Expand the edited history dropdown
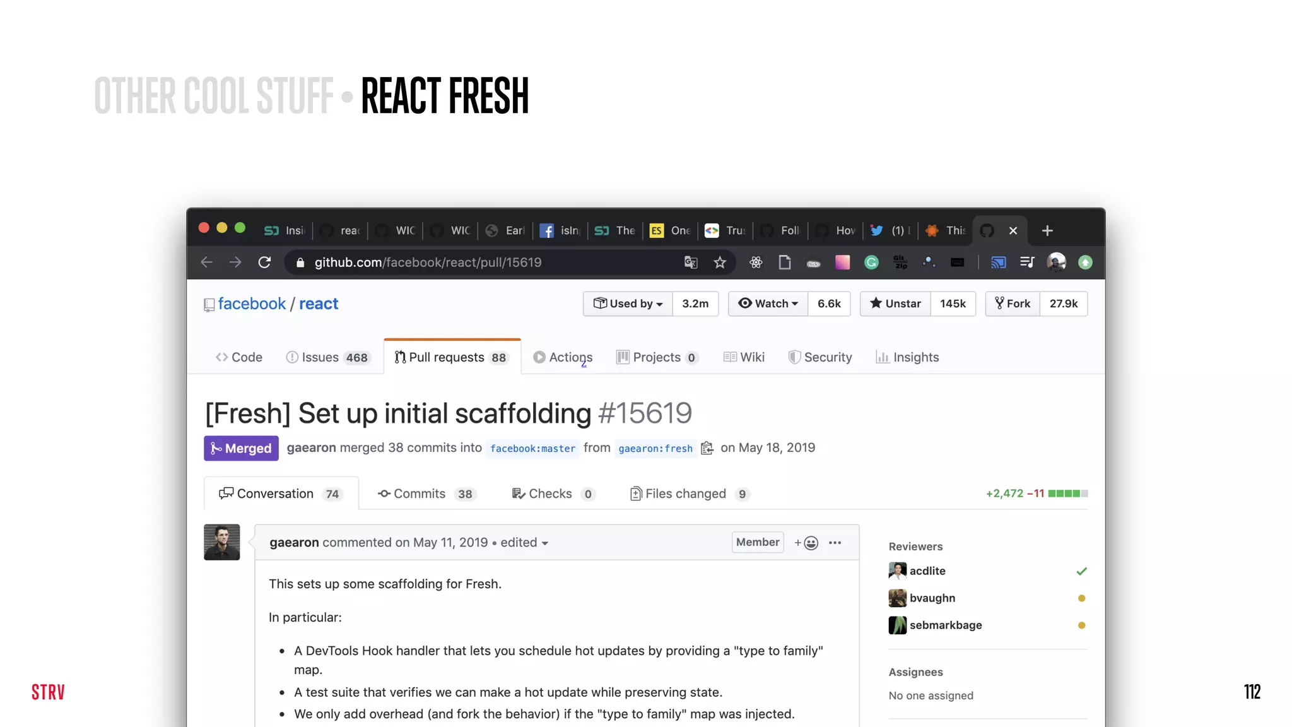 (x=524, y=543)
